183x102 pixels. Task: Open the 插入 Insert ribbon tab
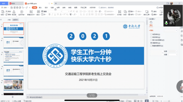pos(40,8)
